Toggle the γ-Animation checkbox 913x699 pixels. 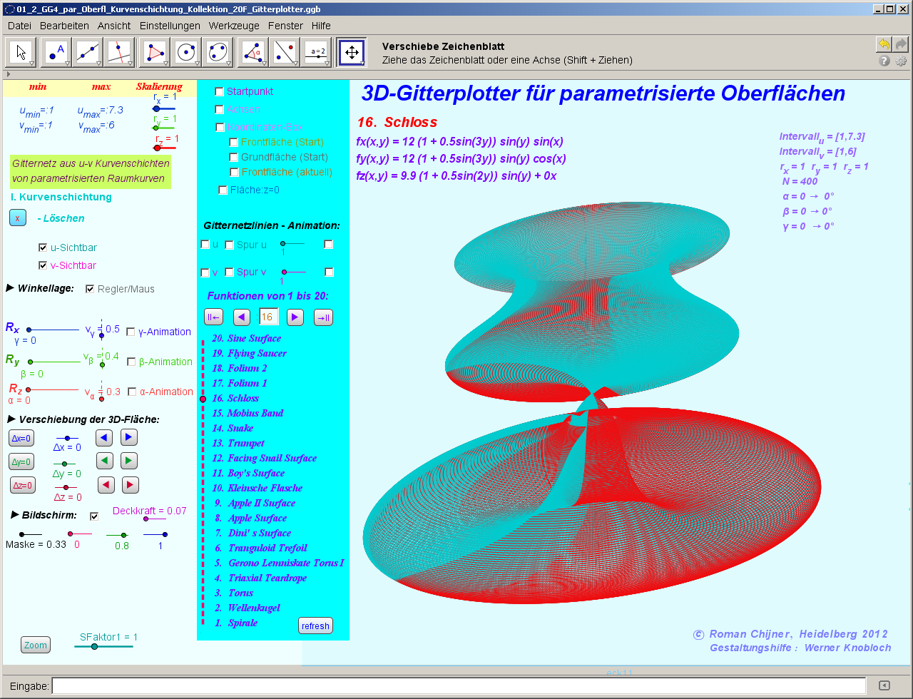tap(131, 332)
